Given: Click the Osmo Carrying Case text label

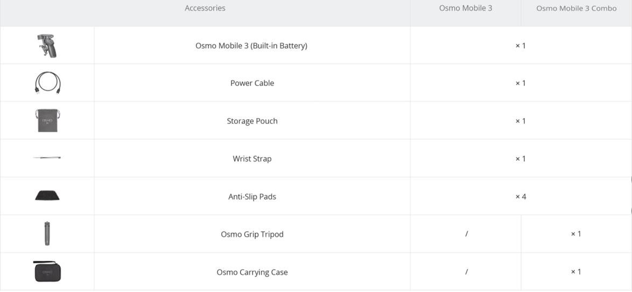Looking at the screenshot, I should tap(252, 272).
